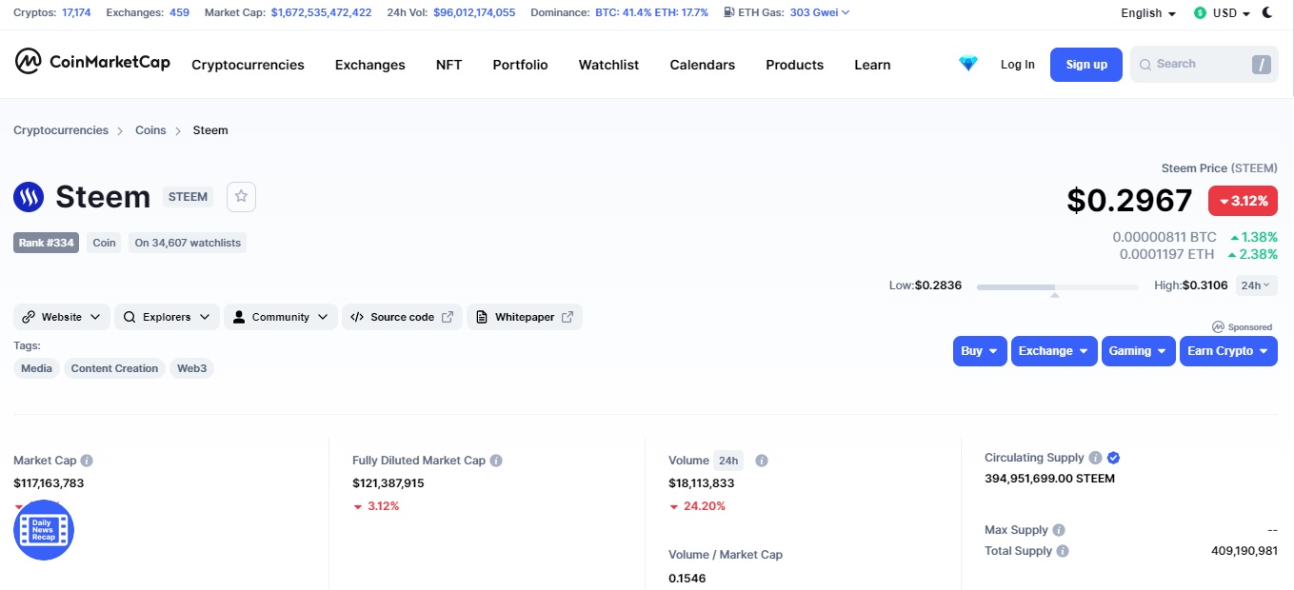Select the Content Creation tag

(x=114, y=368)
